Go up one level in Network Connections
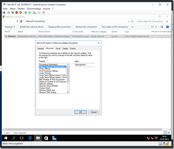174x149 pixels. [x=17, y=21]
